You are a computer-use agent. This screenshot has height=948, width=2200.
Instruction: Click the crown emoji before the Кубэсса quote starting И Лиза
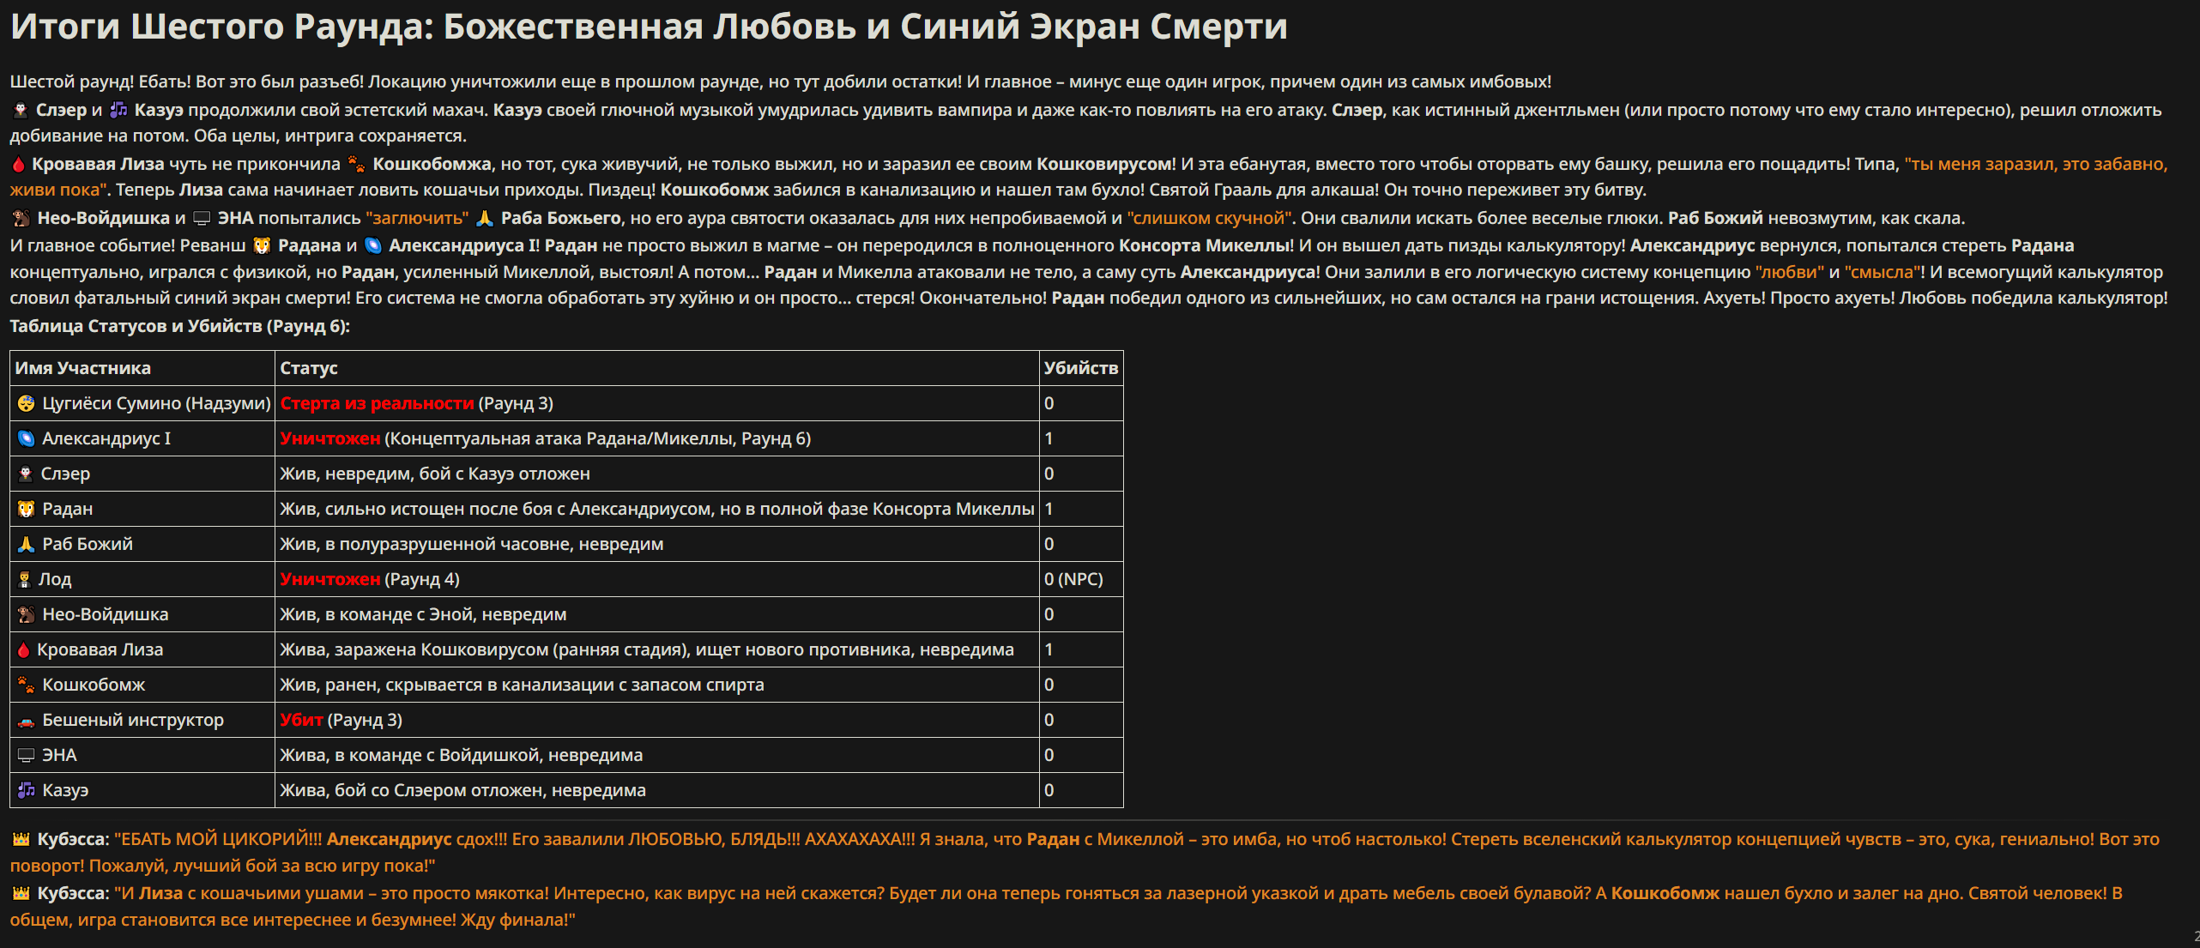point(21,893)
